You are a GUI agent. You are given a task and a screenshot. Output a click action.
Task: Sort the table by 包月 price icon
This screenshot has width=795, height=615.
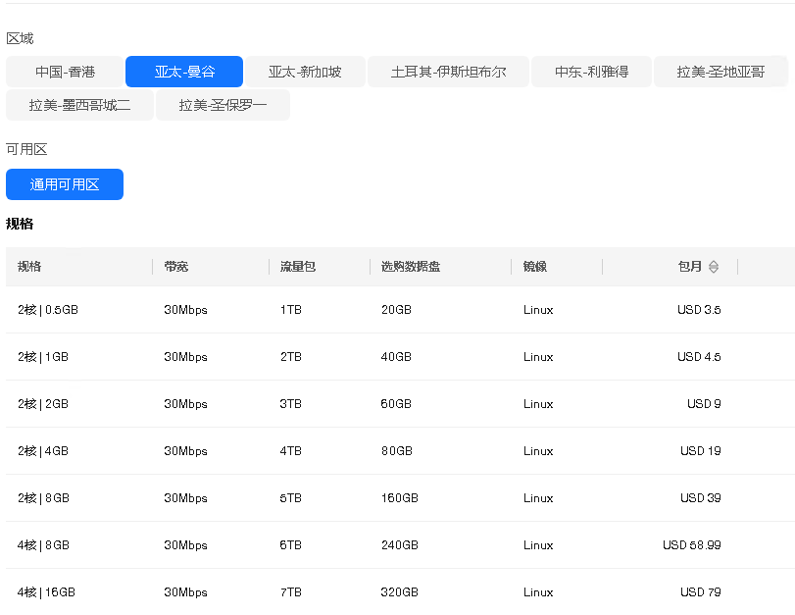coord(714,267)
